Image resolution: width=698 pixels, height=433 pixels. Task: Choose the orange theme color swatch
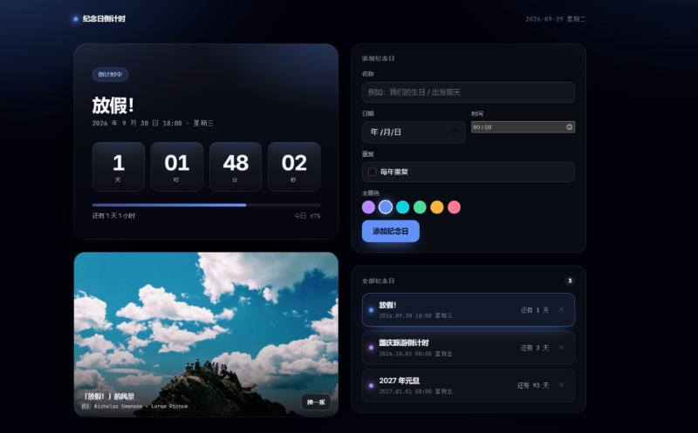(437, 207)
